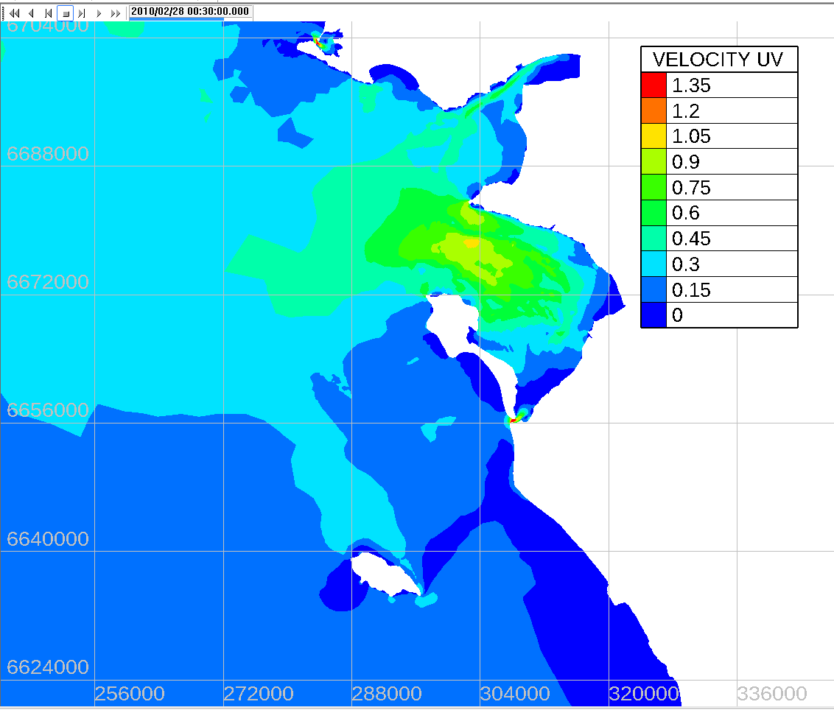Click the fast rewind double-arrow button
Image resolution: width=834 pixels, height=710 pixels.
(15, 13)
